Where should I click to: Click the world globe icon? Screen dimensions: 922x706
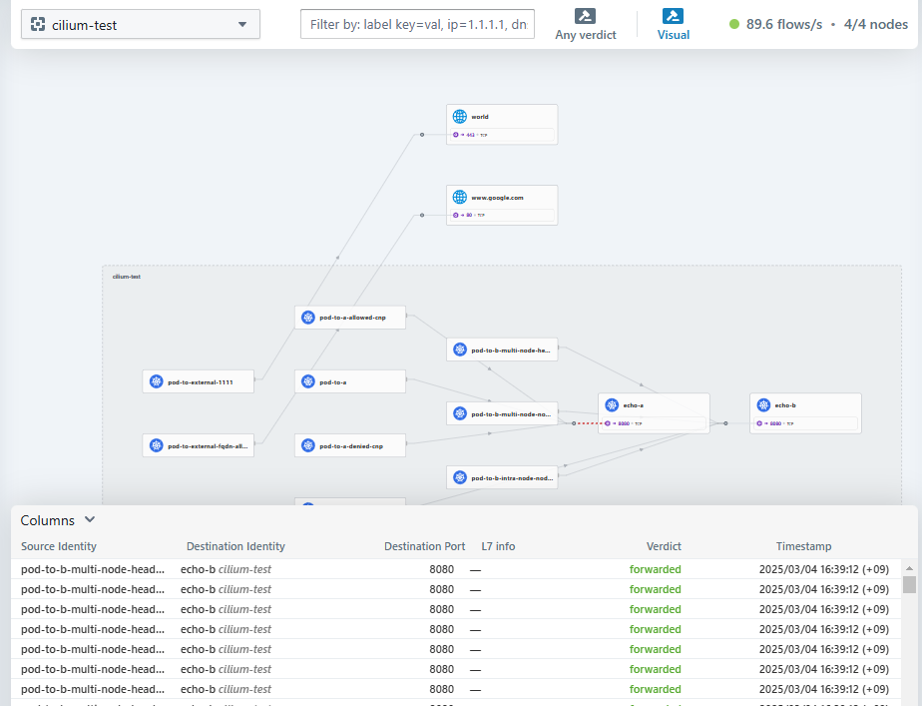point(459,117)
